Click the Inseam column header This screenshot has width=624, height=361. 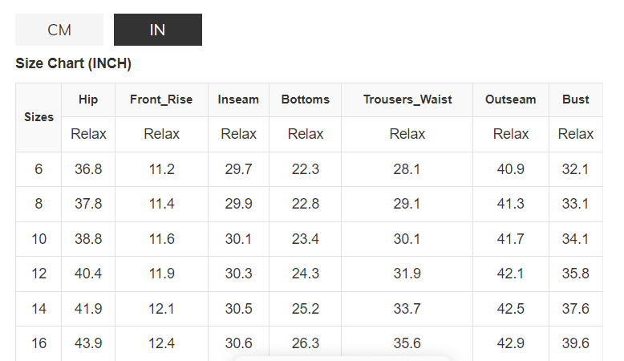[238, 99]
